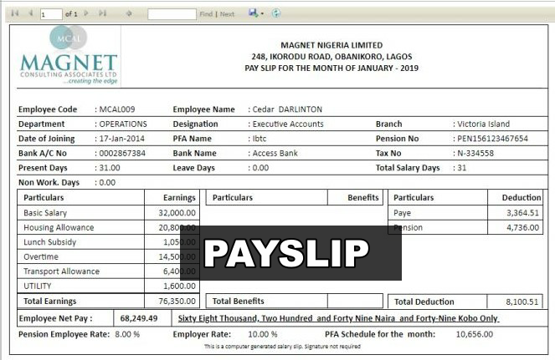Click the Deduction column header
Image resolution: width=555 pixels, height=360 pixels.
[522, 198]
